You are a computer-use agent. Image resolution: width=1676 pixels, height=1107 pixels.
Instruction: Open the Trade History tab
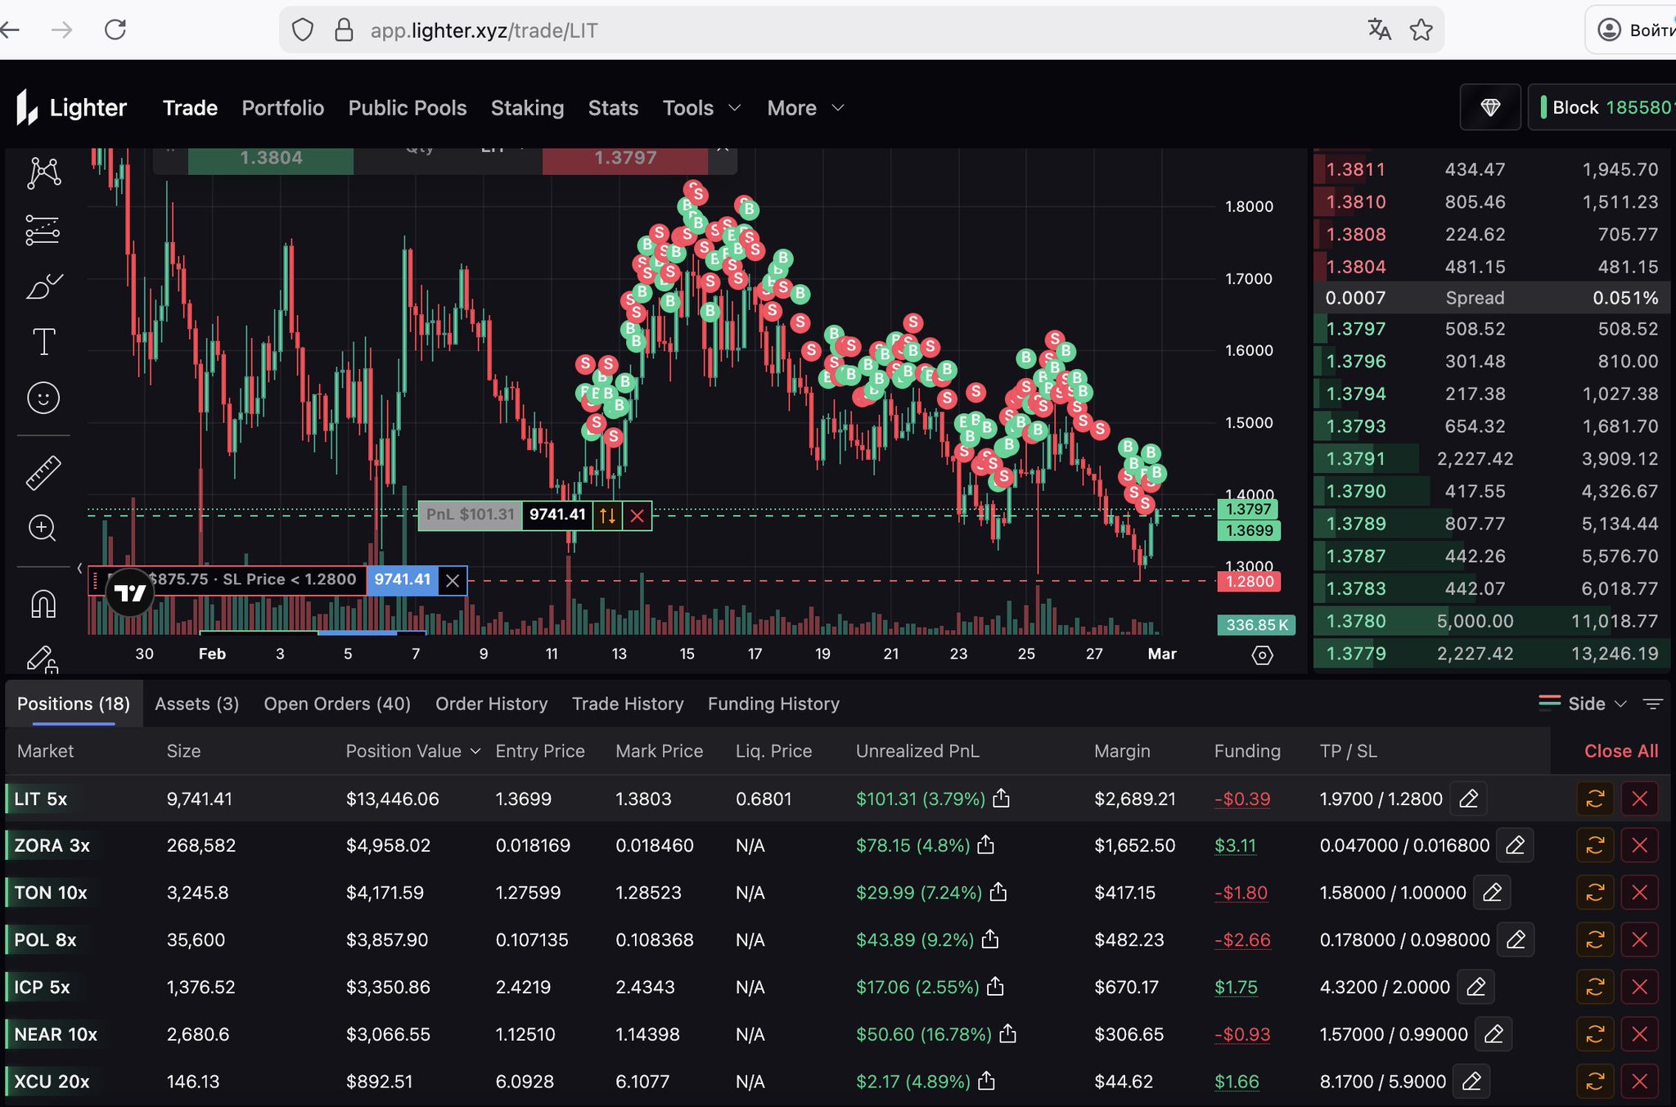click(x=628, y=704)
